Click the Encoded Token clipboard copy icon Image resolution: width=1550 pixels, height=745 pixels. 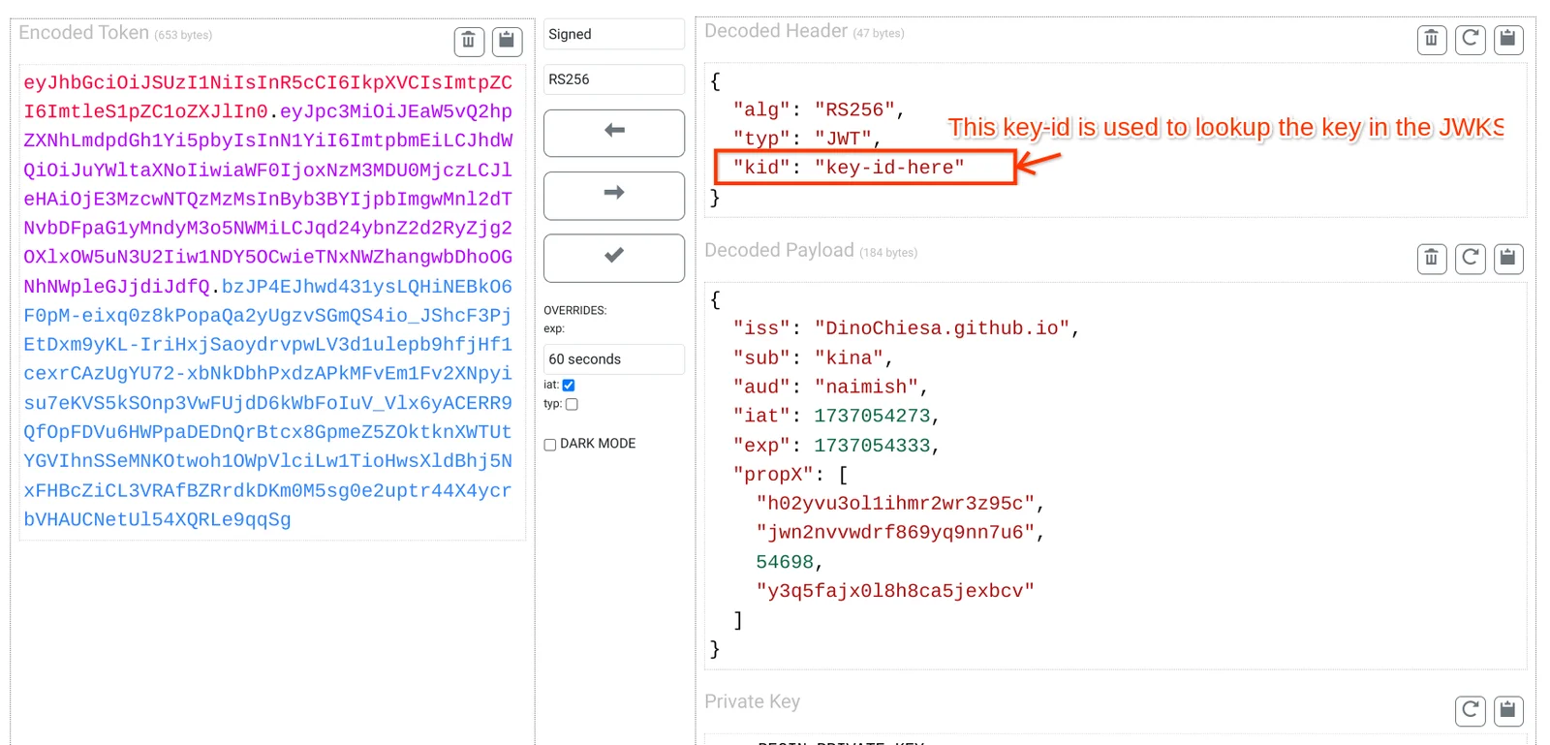pos(507,41)
